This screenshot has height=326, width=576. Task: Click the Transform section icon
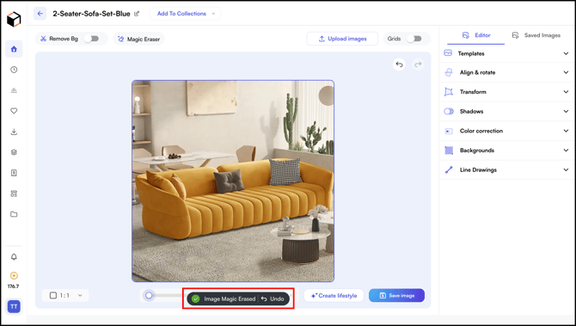[x=449, y=92]
